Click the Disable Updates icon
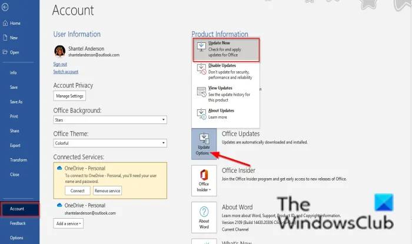Image resolution: width=412 pixels, height=244 pixels. click(x=201, y=69)
